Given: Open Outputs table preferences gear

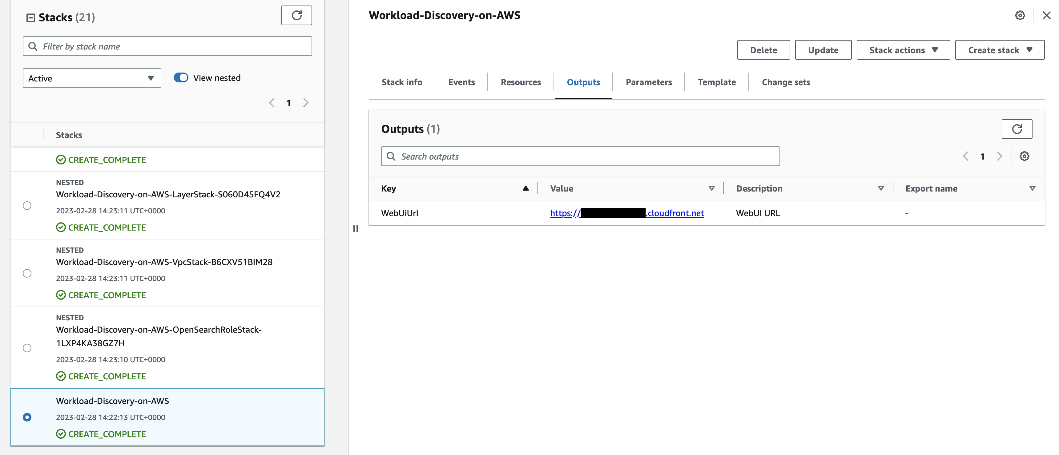Looking at the screenshot, I should (x=1025, y=156).
